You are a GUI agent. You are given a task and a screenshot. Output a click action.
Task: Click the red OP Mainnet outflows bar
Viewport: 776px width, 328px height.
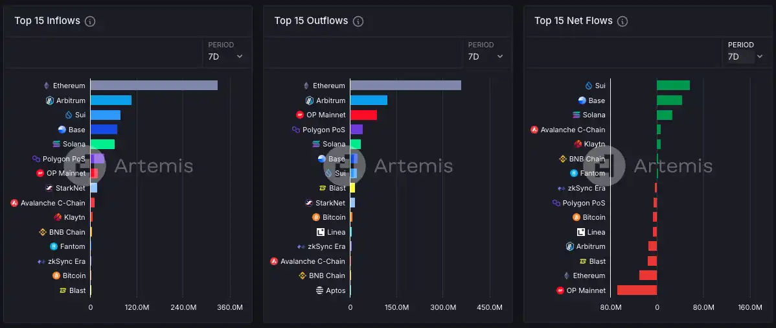click(x=363, y=115)
